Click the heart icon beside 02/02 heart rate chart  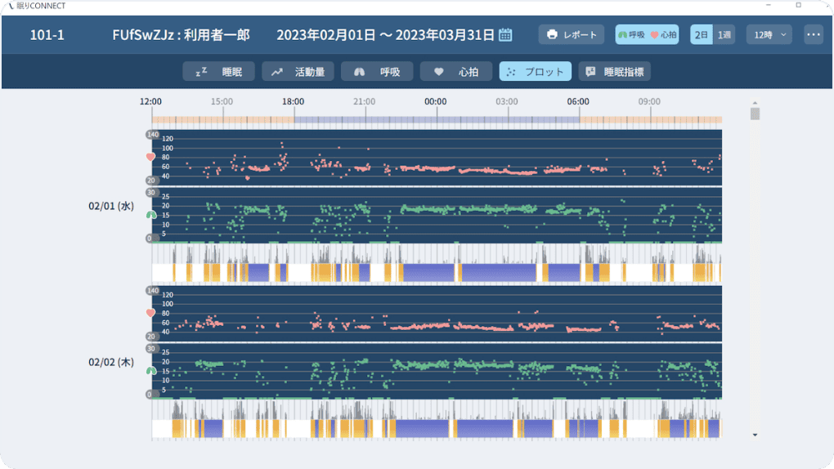(150, 312)
